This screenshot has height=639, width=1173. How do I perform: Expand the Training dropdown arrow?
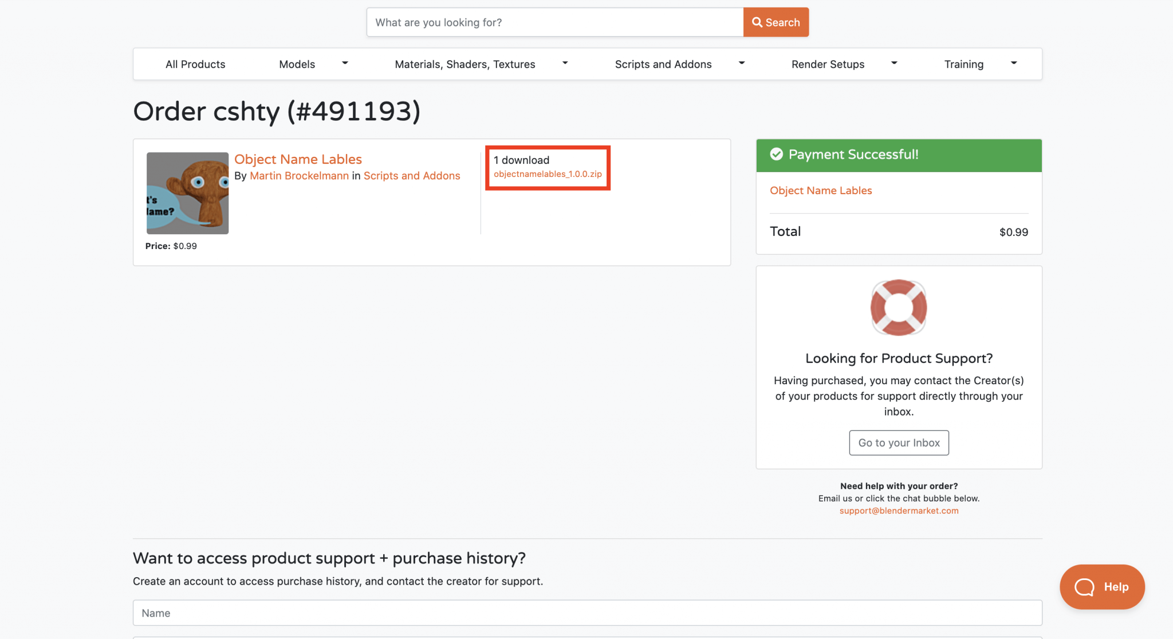(x=1014, y=64)
